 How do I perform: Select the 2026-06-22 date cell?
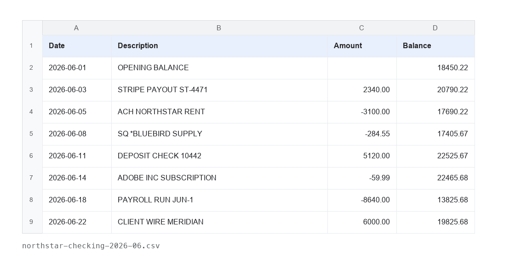(x=77, y=222)
